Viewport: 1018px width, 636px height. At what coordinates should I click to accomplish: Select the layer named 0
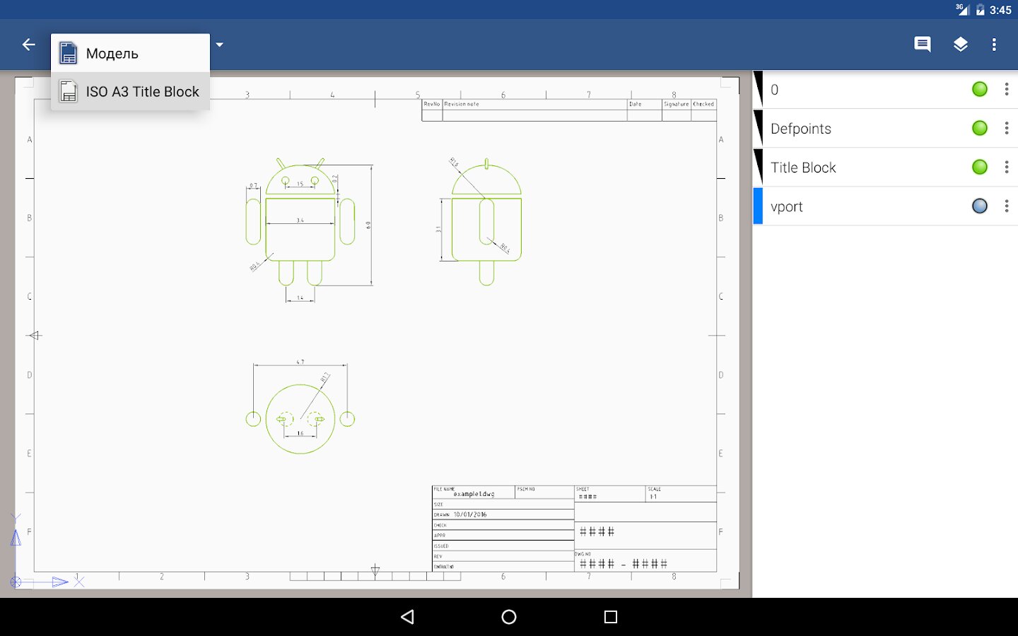coord(885,89)
